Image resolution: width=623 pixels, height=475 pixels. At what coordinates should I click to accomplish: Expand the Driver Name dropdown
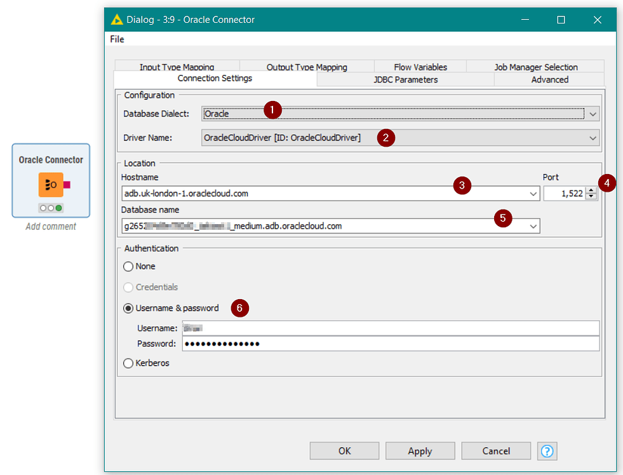tap(593, 137)
